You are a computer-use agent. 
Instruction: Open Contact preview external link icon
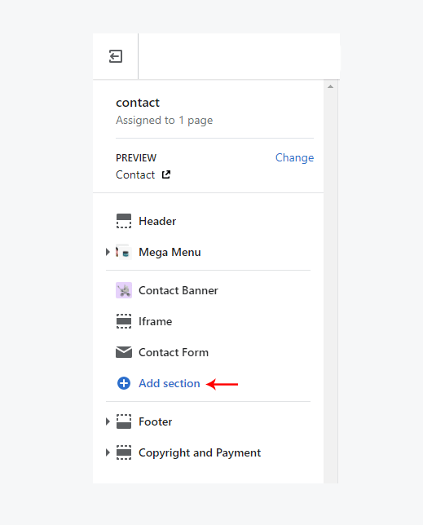[166, 174]
